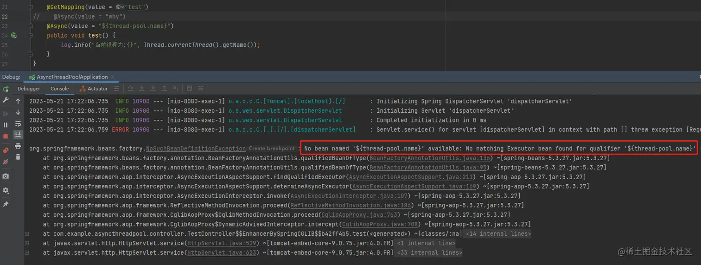The width and height of the screenshot is (701, 265).
Task: Open the wrench Modify Run Configuration icon
Action: [x=6, y=100]
